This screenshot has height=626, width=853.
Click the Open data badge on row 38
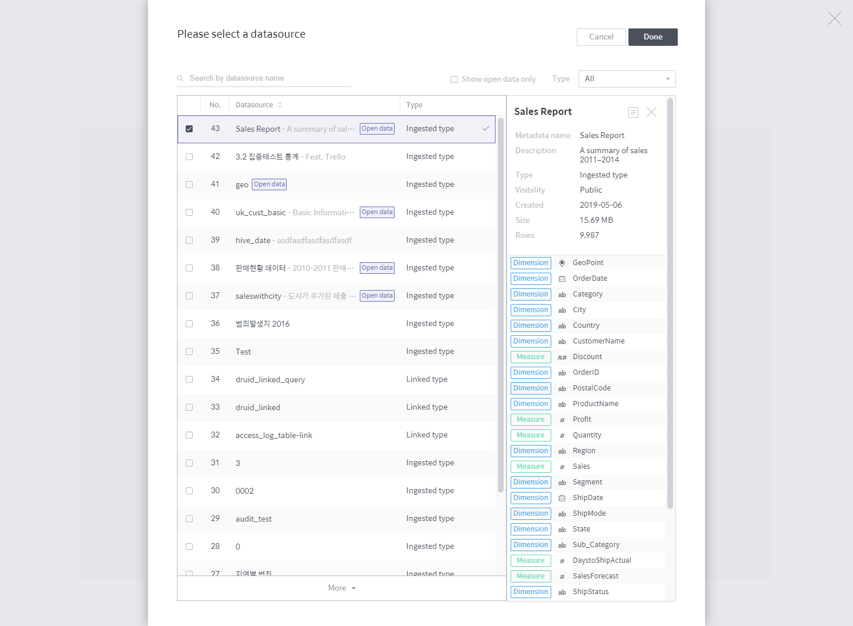click(377, 268)
